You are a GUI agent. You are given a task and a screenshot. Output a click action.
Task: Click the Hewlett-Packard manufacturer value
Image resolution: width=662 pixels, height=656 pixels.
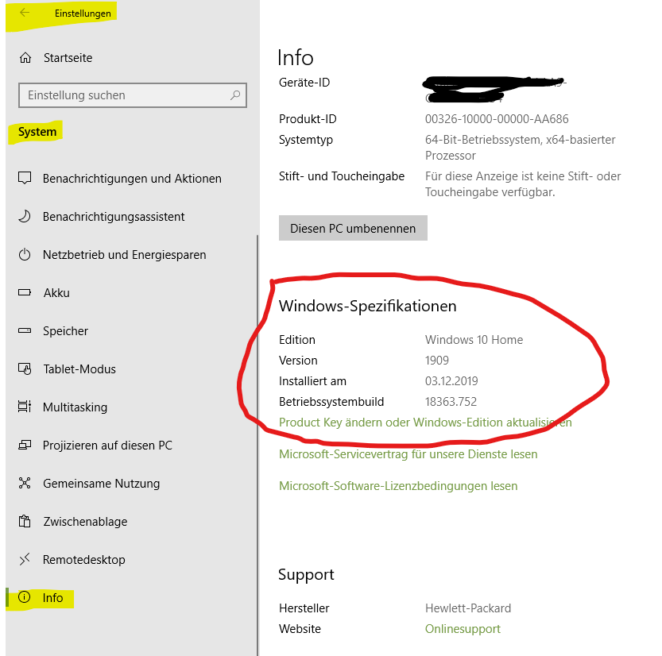coord(468,608)
